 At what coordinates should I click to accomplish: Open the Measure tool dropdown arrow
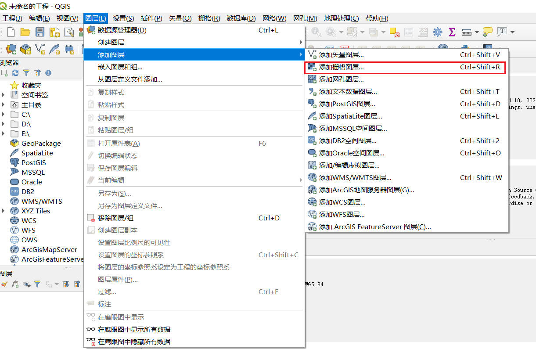pyautogui.click(x=476, y=32)
